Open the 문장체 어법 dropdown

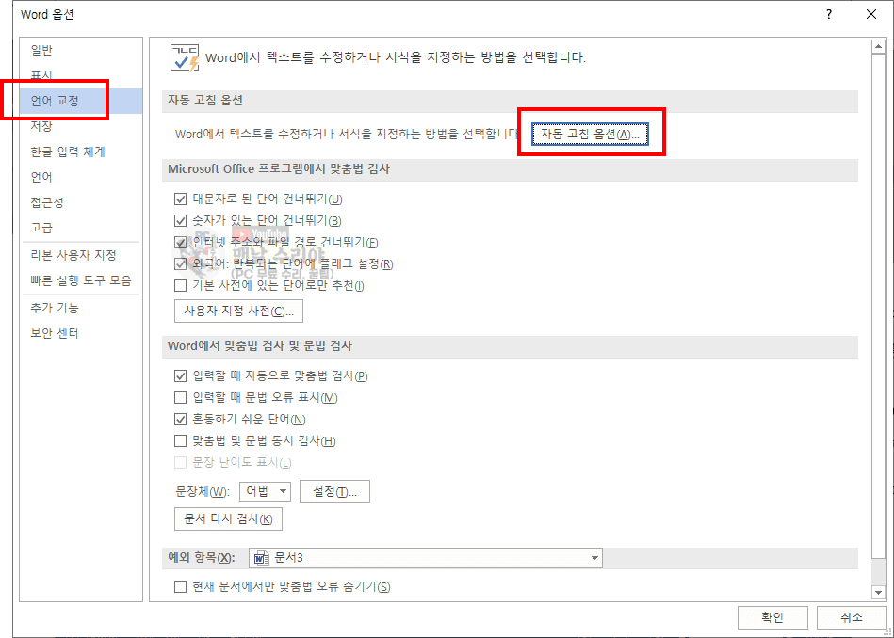point(266,491)
